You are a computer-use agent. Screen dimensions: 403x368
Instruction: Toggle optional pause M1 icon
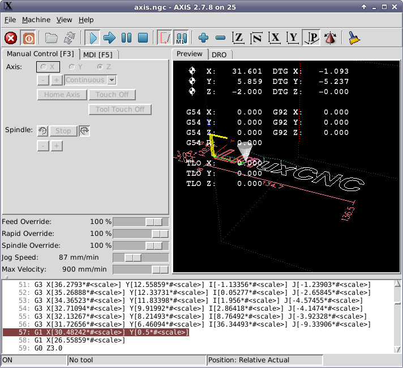tap(182, 38)
